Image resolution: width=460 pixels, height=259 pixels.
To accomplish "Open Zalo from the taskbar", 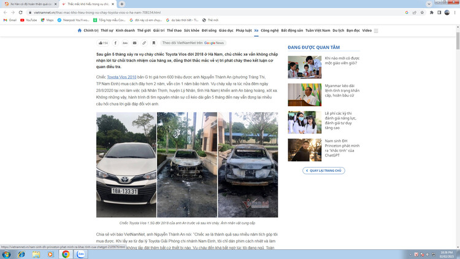I will click(81, 254).
